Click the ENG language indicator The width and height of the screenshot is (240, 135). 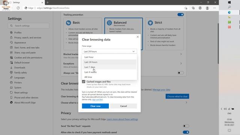click(229, 113)
